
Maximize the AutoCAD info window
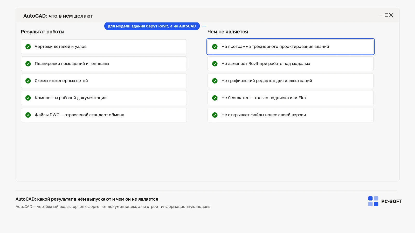coord(386,15)
